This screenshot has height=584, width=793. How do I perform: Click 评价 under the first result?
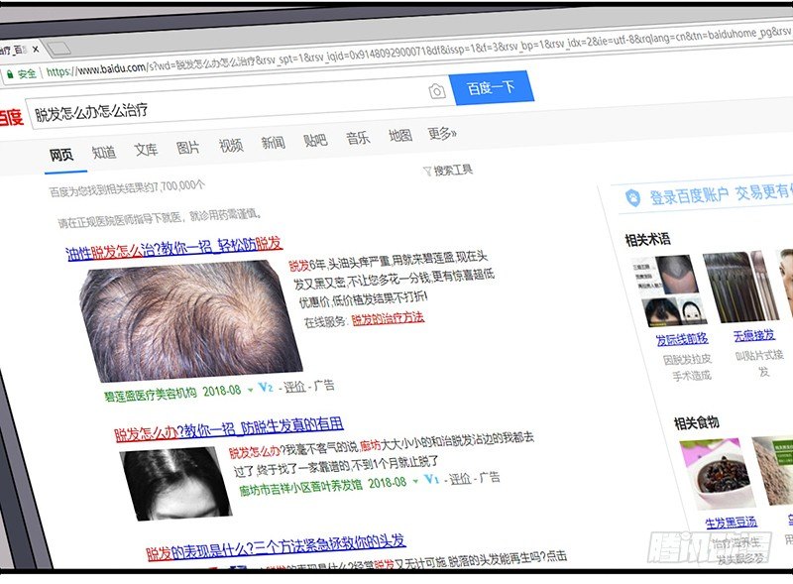pos(294,387)
